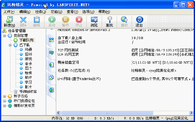This screenshot has height=122, width=195.
Task: Click the 查找 search toolbar icon
Action: pyautogui.click(x=110, y=19)
